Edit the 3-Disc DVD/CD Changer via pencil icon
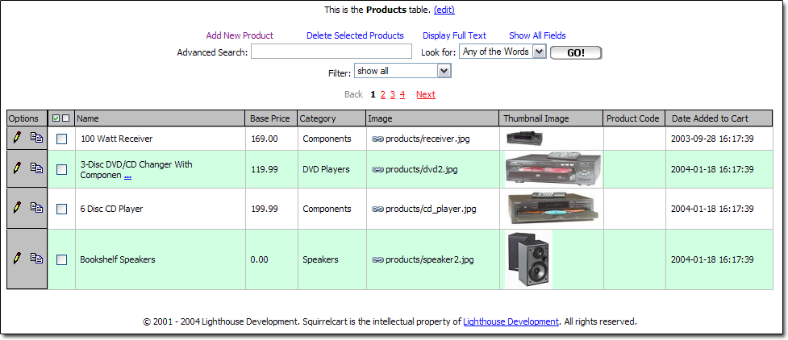Viewport: 788px width, 340px height. 16,168
